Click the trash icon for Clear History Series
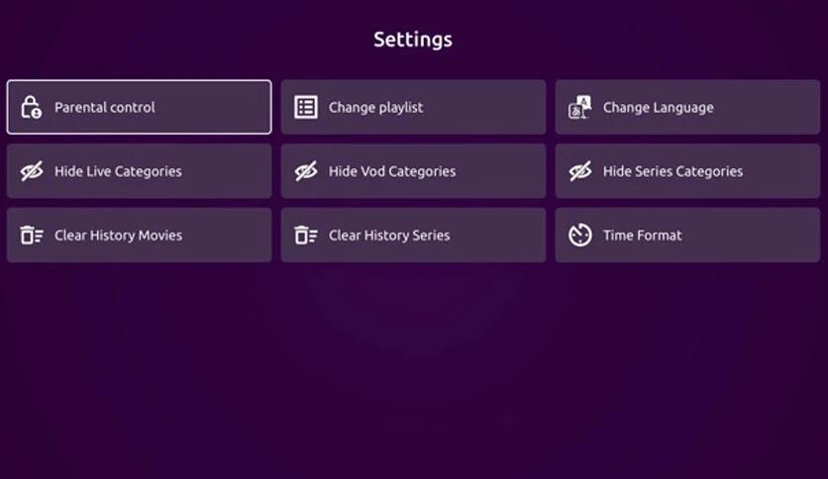 (x=306, y=236)
